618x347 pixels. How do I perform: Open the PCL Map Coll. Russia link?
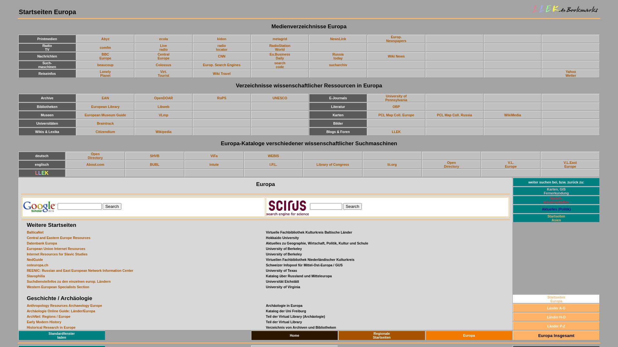[454, 115]
